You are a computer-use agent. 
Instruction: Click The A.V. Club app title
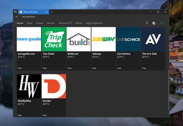(x=149, y=54)
